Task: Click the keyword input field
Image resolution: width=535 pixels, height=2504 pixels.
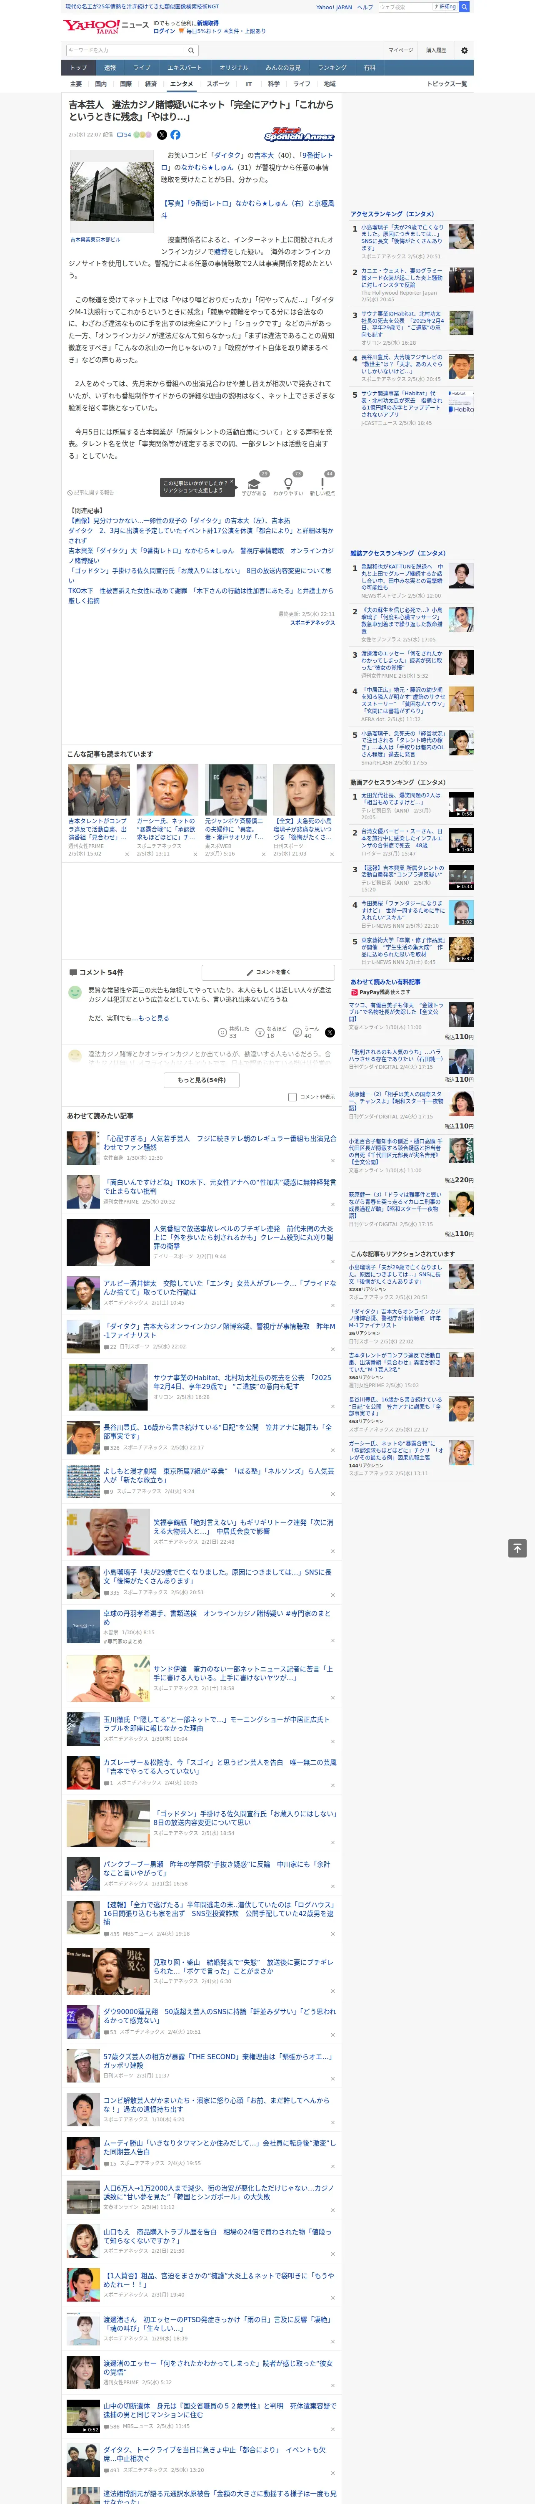Action: pos(125,50)
